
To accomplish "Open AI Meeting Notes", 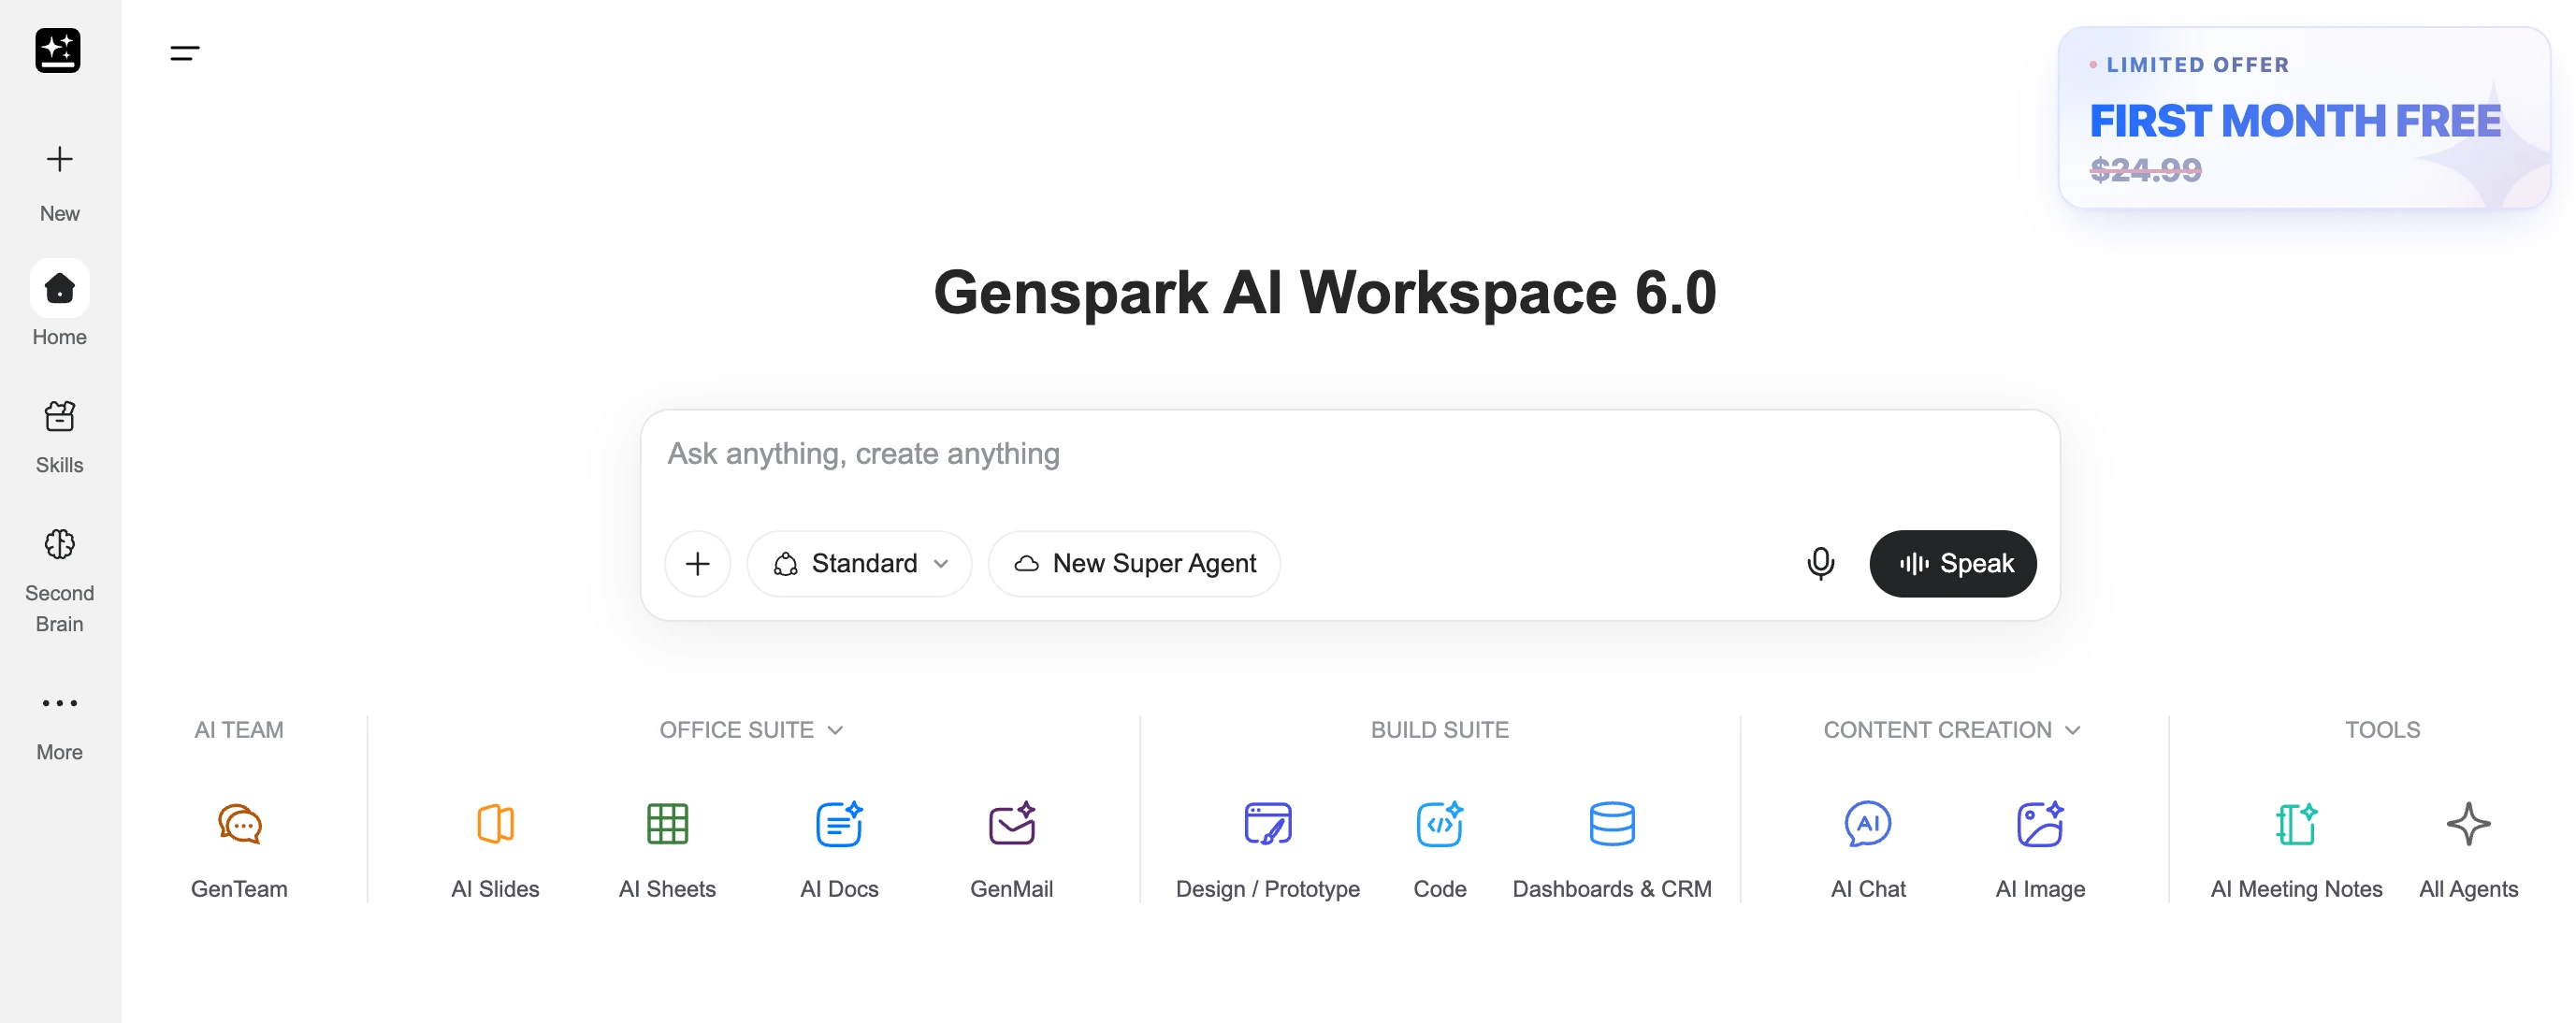I will click(x=2295, y=850).
